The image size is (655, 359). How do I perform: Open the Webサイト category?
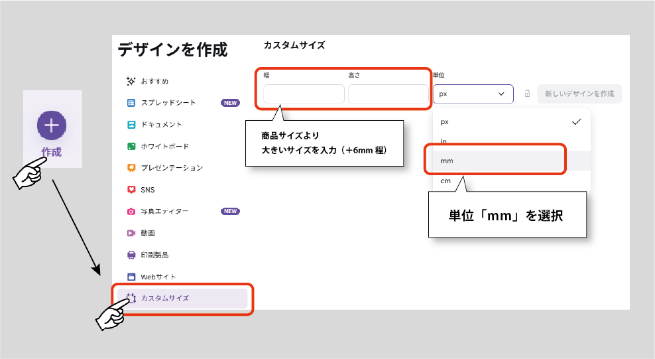[158, 277]
